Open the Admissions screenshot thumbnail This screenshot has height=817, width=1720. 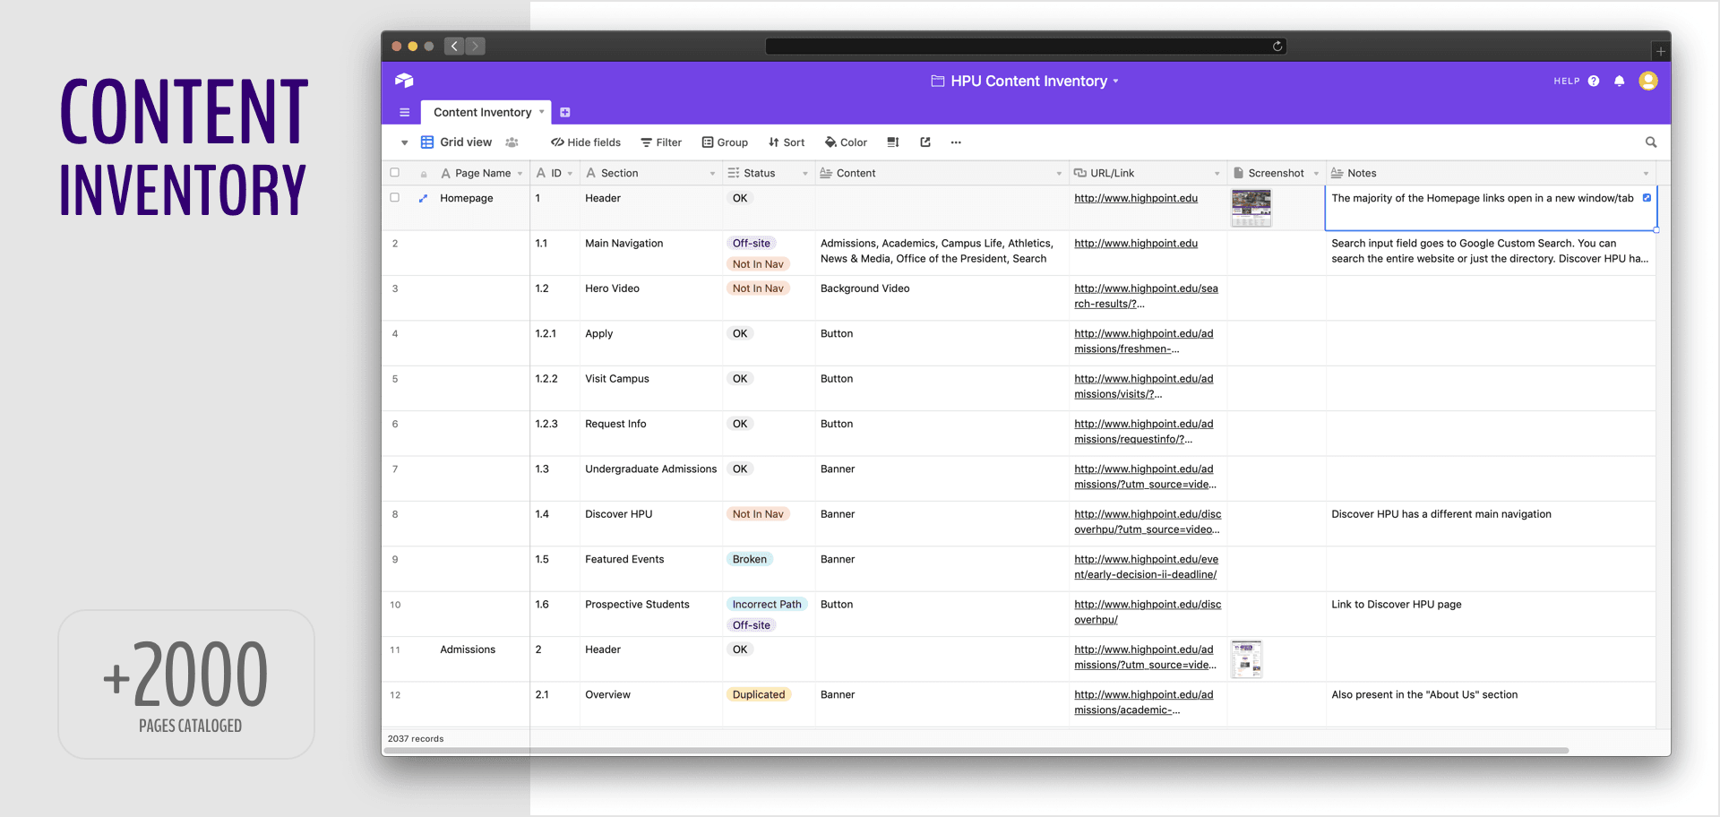(1247, 659)
